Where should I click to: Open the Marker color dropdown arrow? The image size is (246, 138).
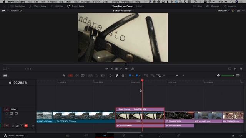tap(140, 76)
